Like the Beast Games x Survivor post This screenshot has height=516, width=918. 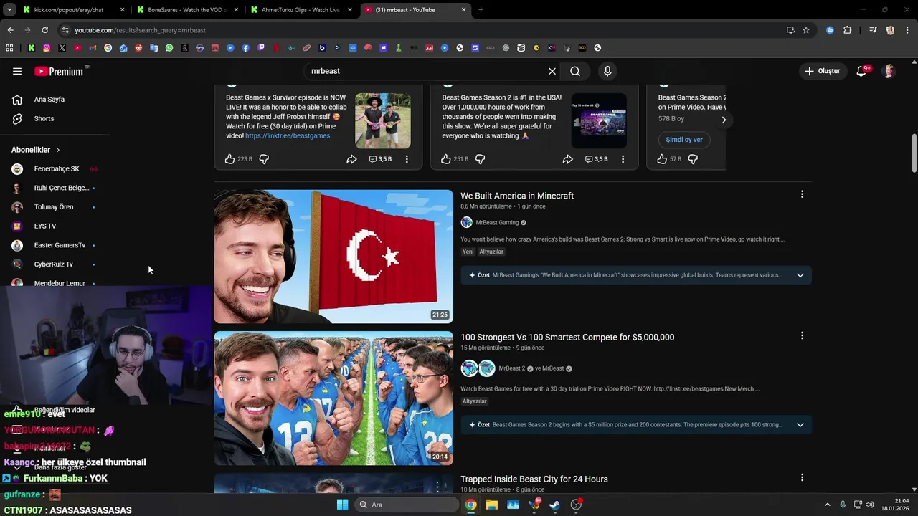pos(230,159)
